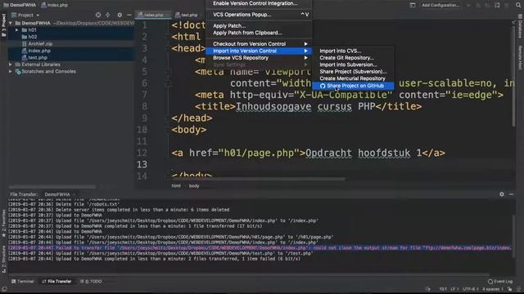Screen dimensions: 524x294
Task: Click the collapse all icon in Project panel
Action: point(107,15)
